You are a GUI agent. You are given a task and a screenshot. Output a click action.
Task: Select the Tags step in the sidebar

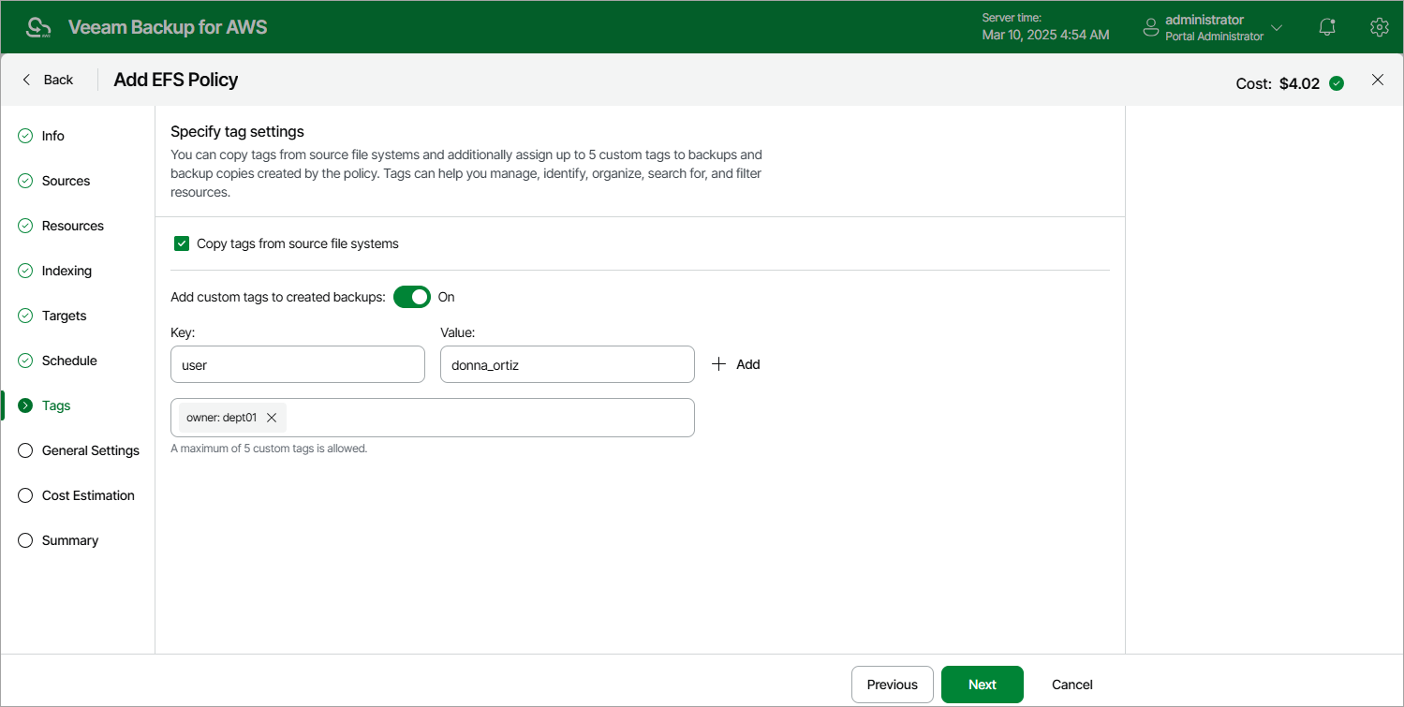click(54, 405)
